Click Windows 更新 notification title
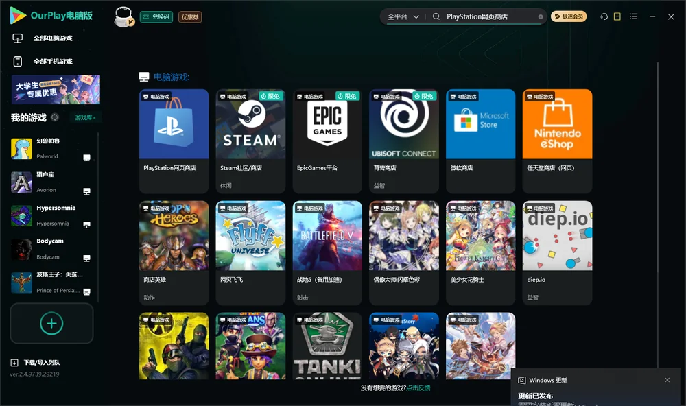The height and width of the screenshot is (406, 686). click(x=547, y=380)
